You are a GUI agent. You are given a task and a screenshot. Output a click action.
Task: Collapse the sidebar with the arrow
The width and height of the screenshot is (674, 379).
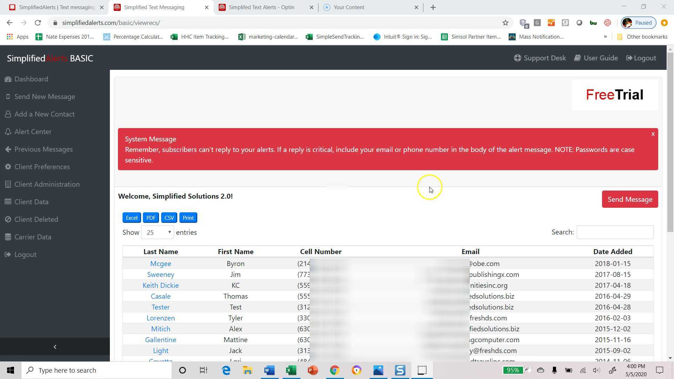tap(55, 347)
